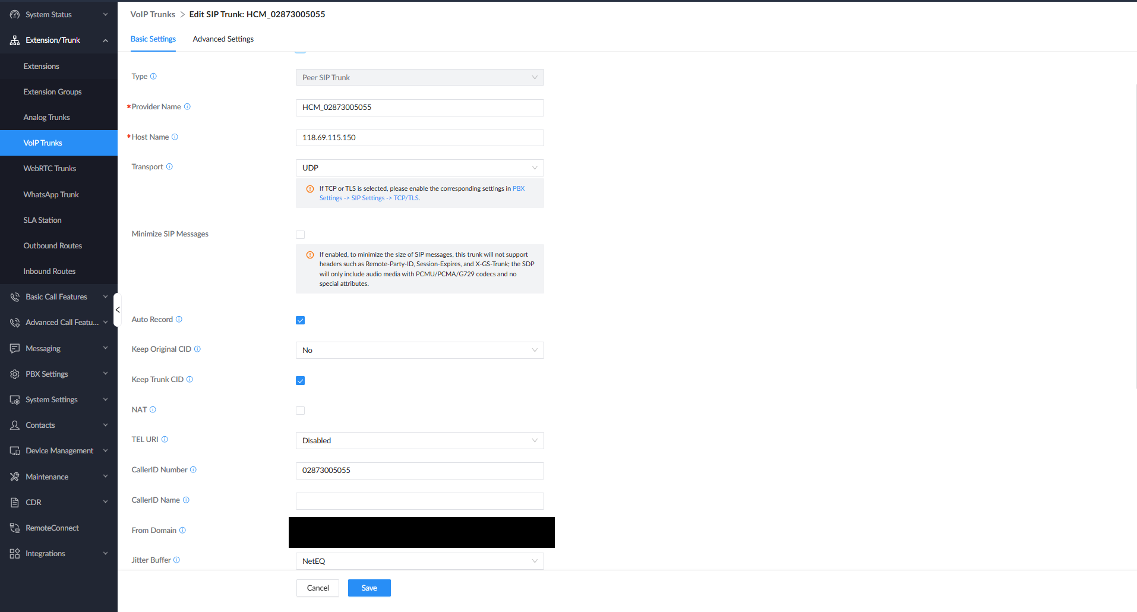This screenshot has height=612, width=1137.
Task: Open the TEL URI dropdown
Action: click(419, 440)
